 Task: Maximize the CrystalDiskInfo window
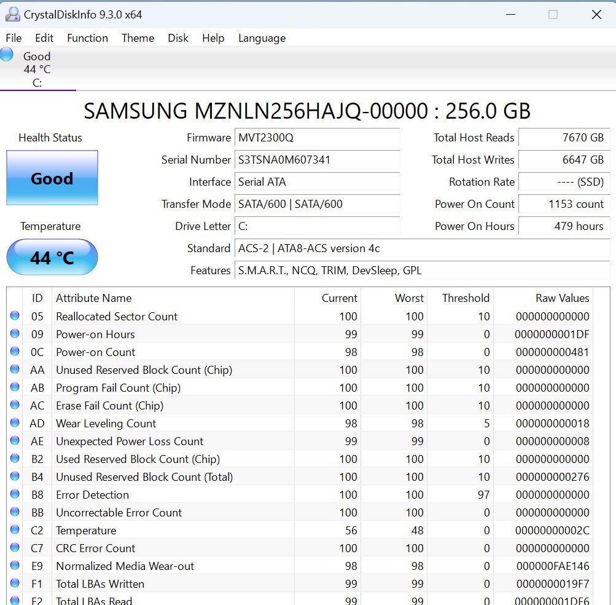(x=553, y=15)
